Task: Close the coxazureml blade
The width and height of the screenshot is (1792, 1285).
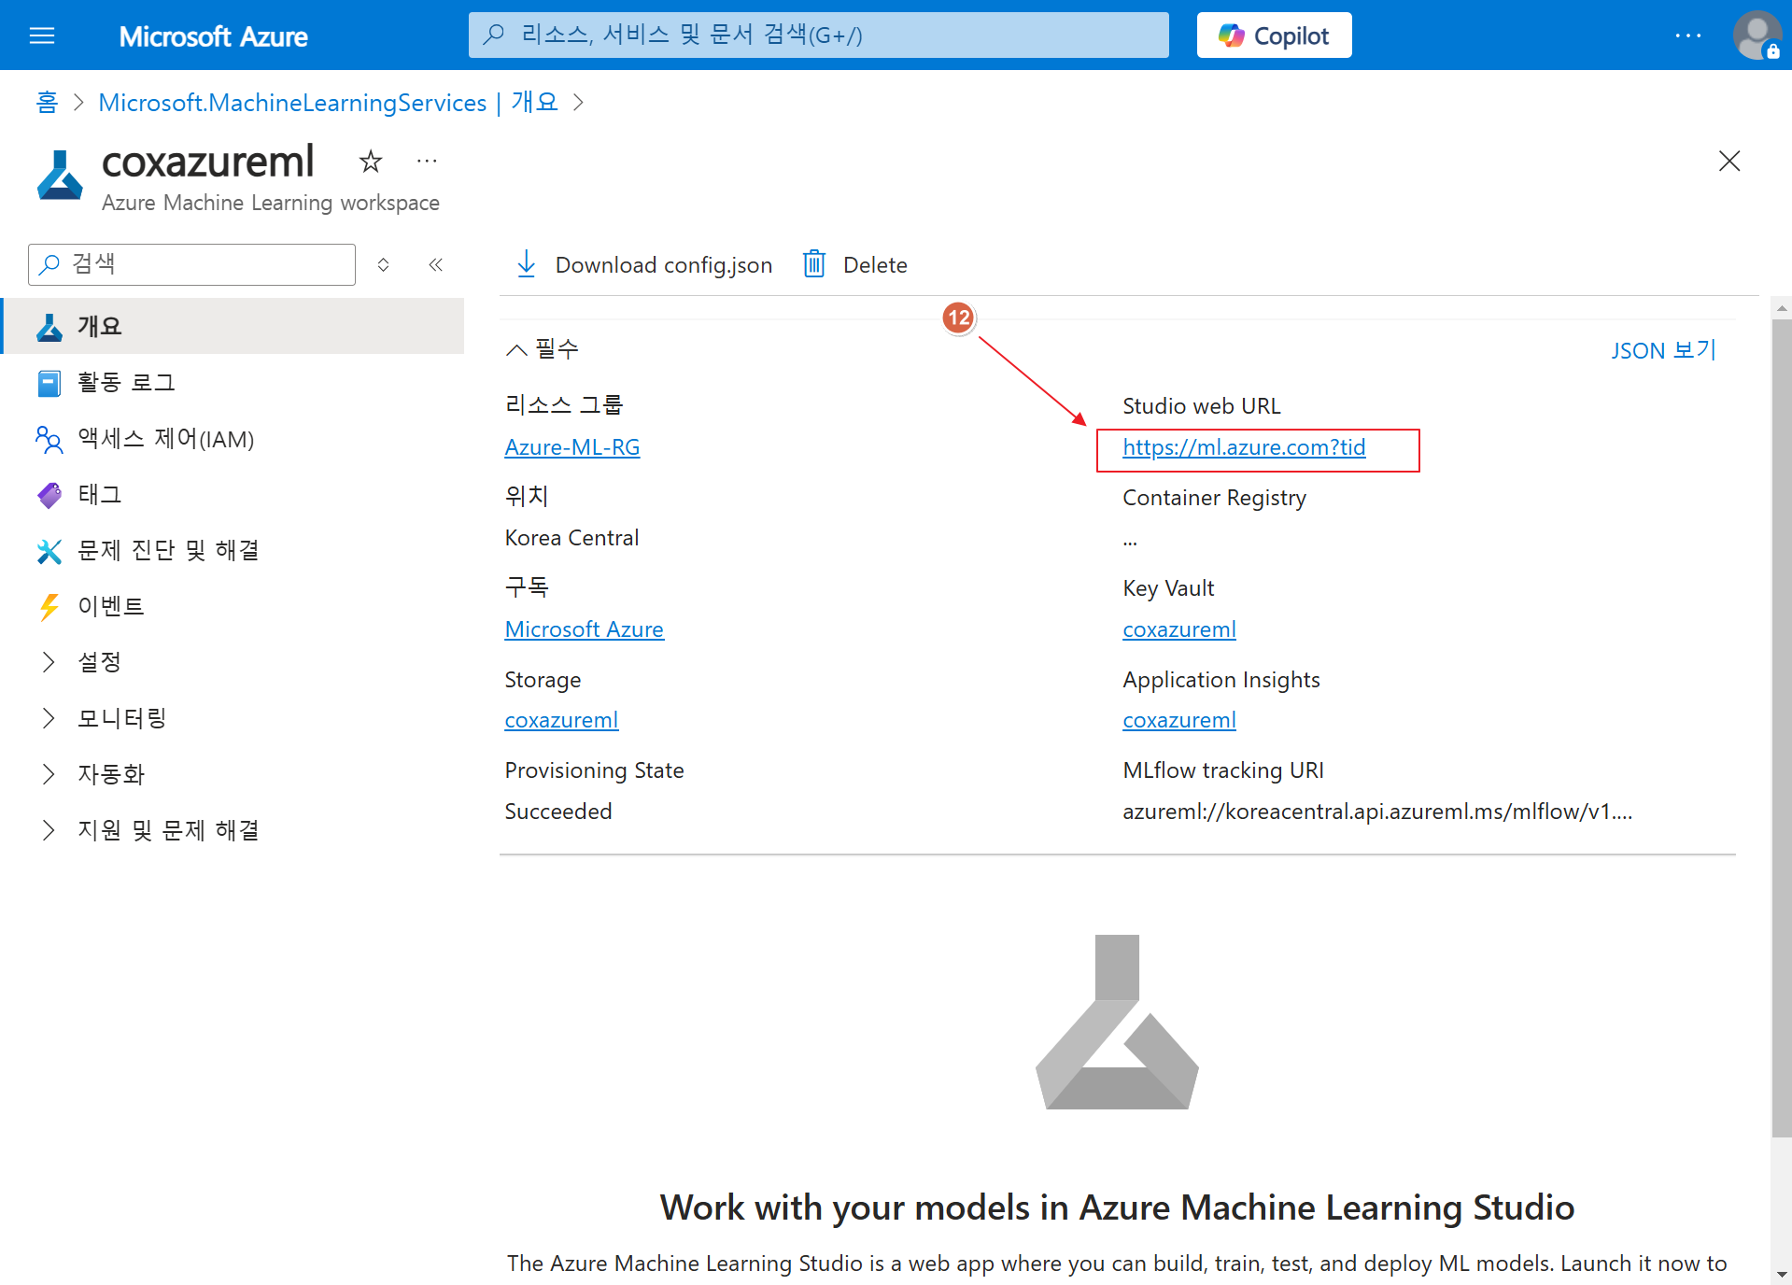Action: tap(1729, 161)
